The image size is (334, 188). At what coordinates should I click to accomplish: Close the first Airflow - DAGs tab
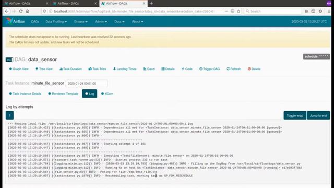click(47, 4)
